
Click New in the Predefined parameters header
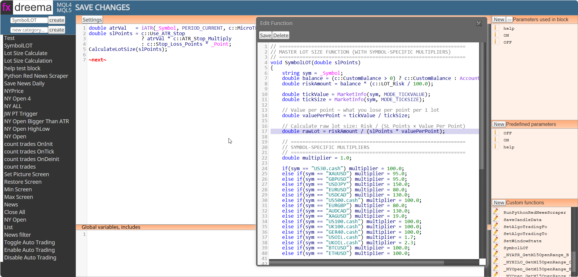pos(499,124)
